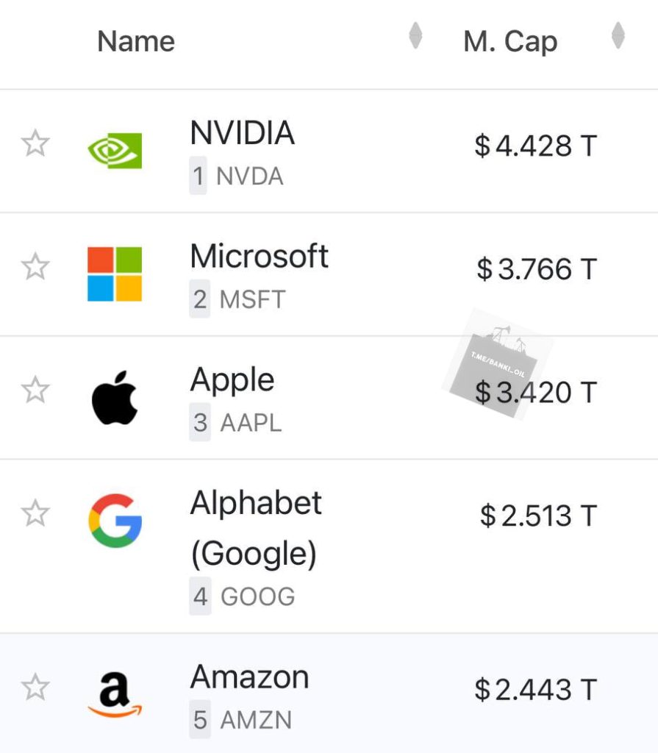Viewport: 658px width, 753px height.
Task: Click the Google G logo
Action: coord(115,521)
